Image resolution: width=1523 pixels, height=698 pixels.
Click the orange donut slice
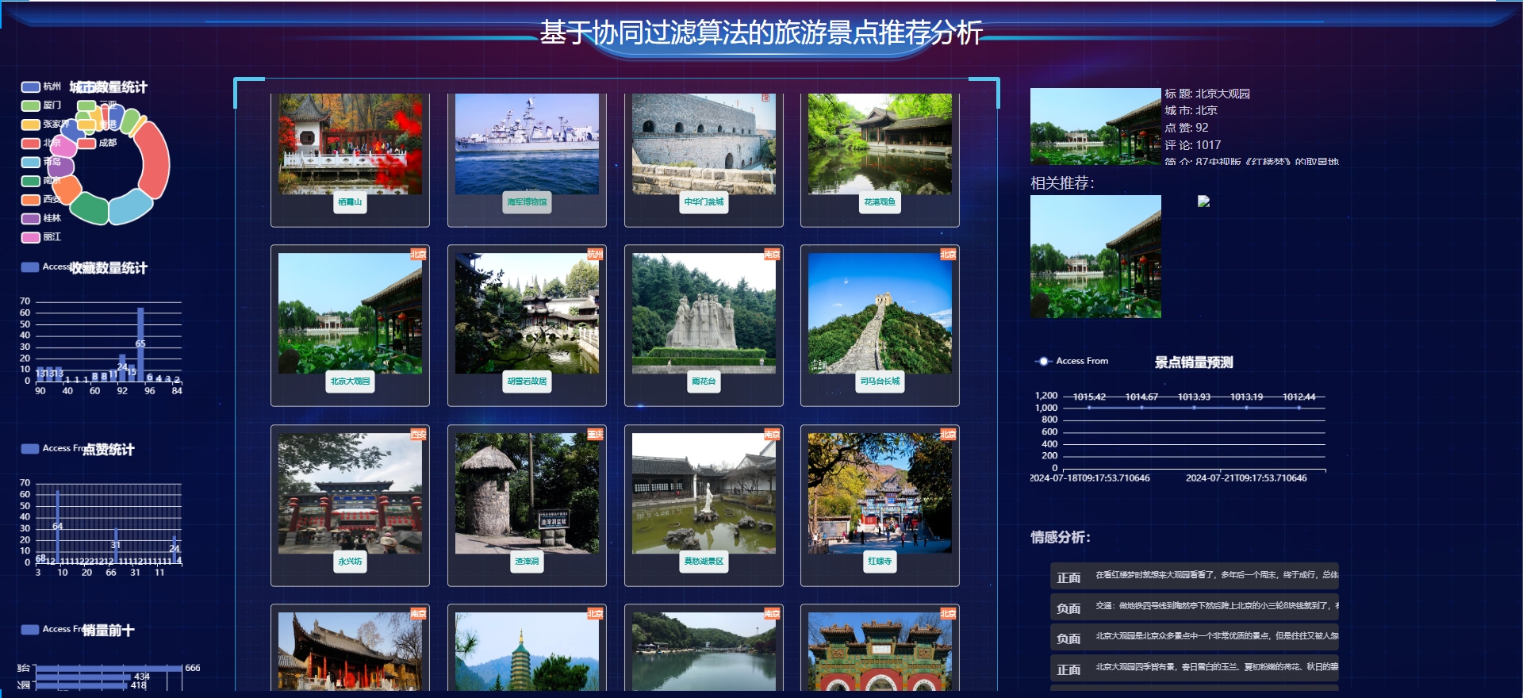[67, 189]
